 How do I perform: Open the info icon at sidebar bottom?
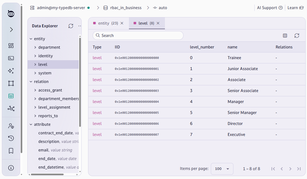click(11, 168)
